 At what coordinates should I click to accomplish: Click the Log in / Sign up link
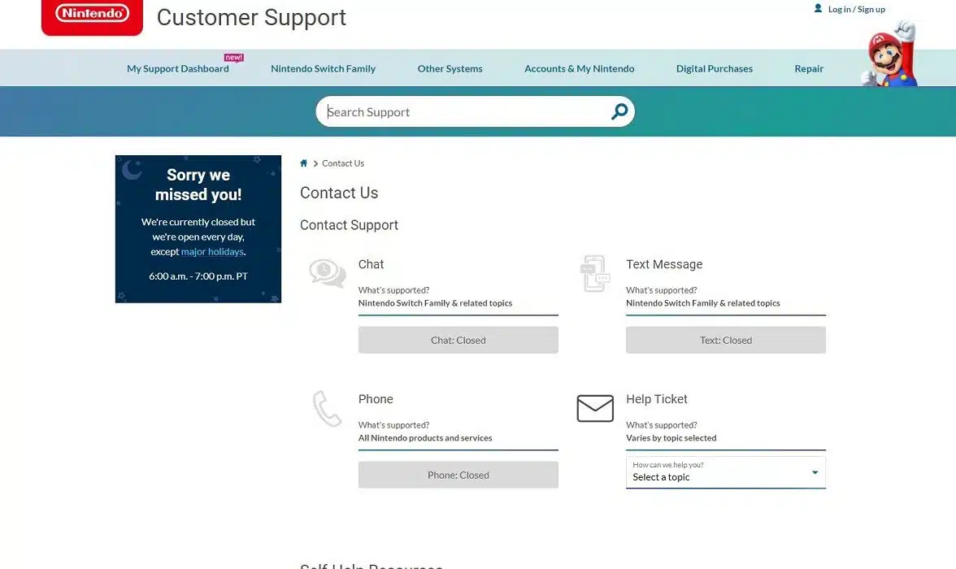coord(856,10)
